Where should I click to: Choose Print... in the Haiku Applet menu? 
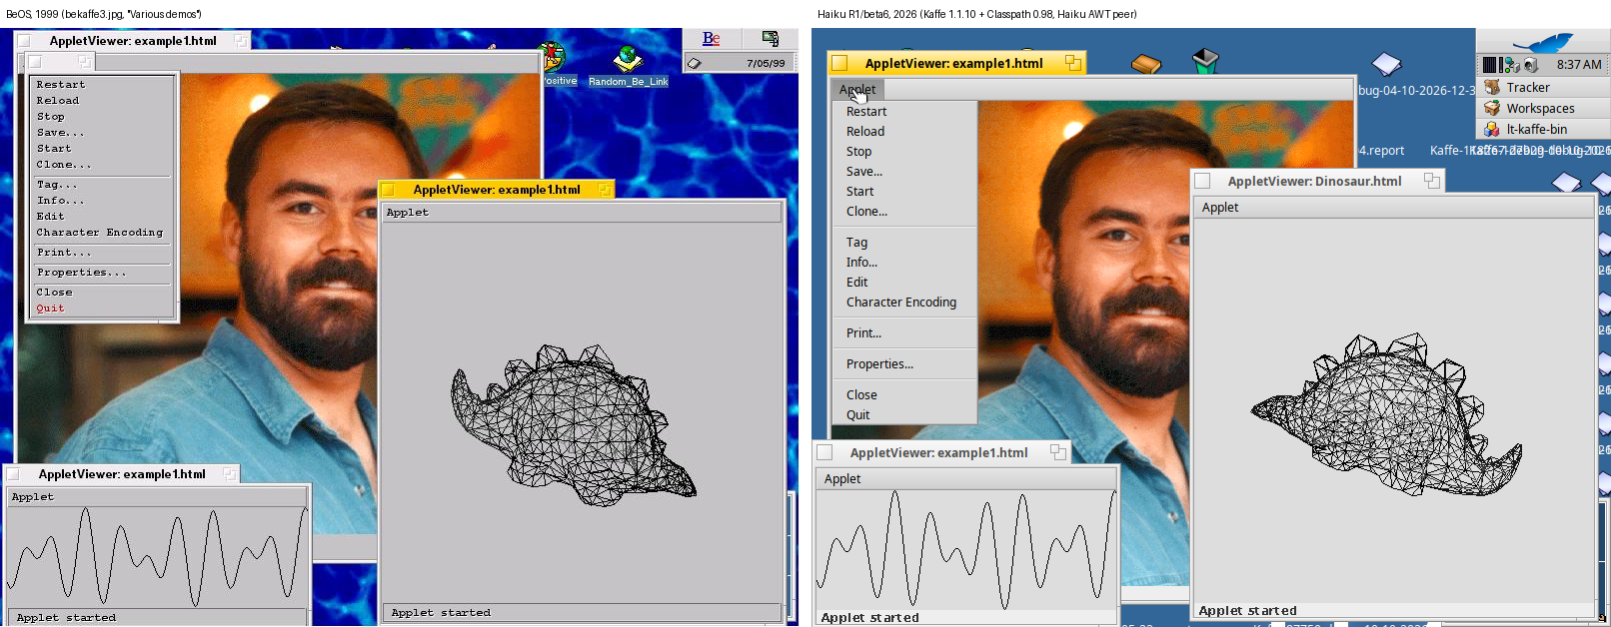[x=905, y=332]
